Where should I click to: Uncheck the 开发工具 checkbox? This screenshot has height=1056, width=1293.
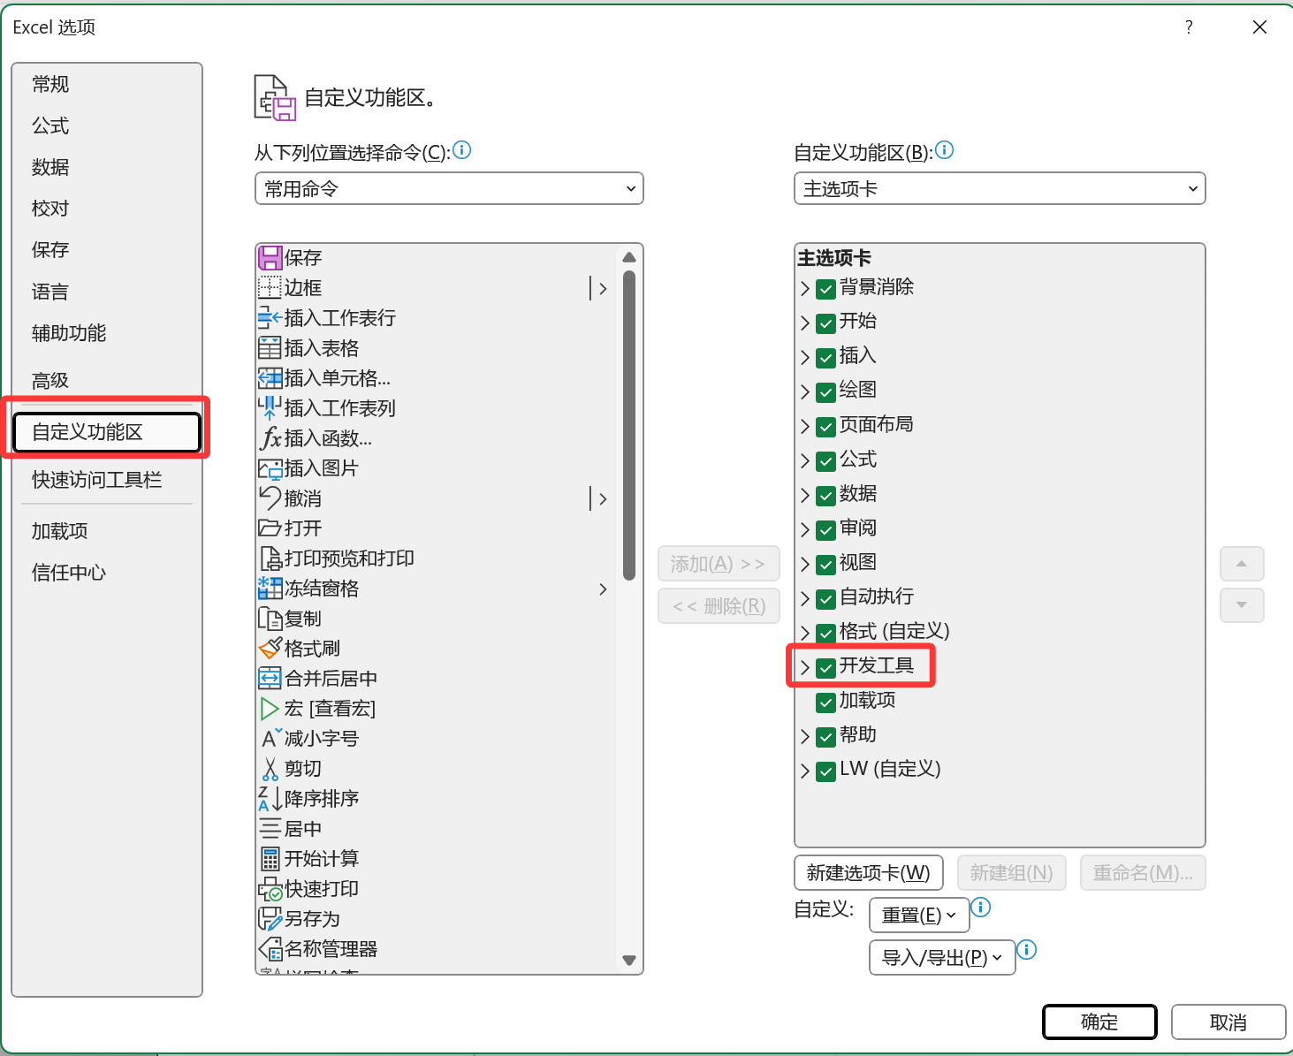tap(825, 667)
